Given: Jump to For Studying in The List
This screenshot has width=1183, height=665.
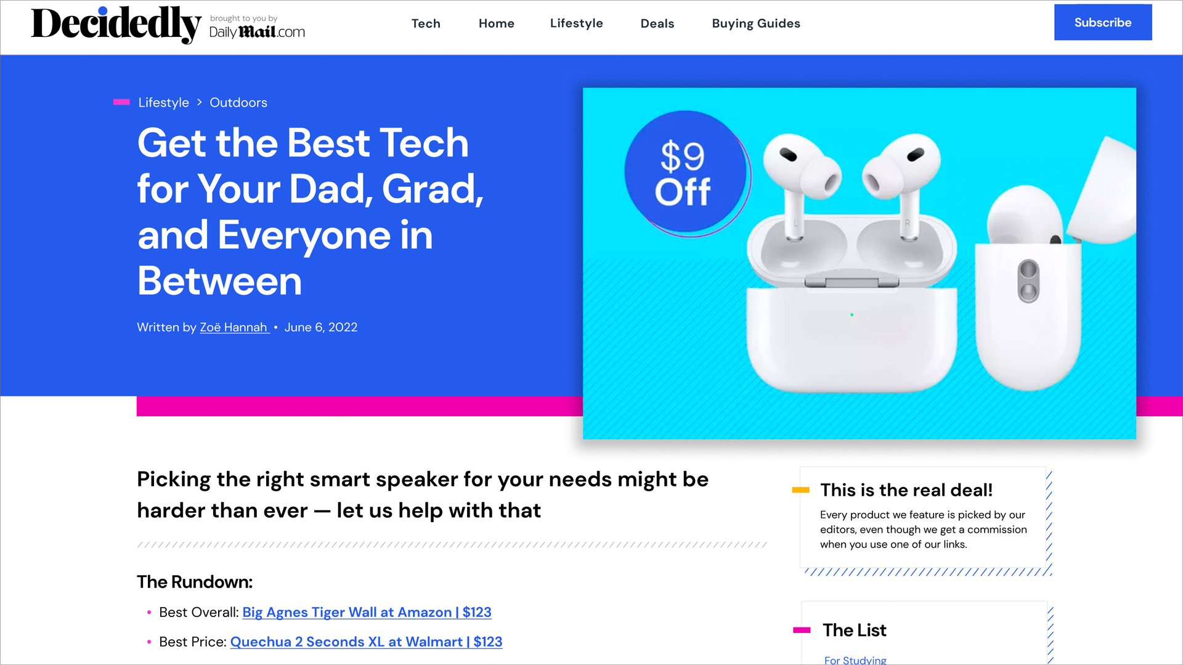Looking at the screenshot, I should point(855,659).
